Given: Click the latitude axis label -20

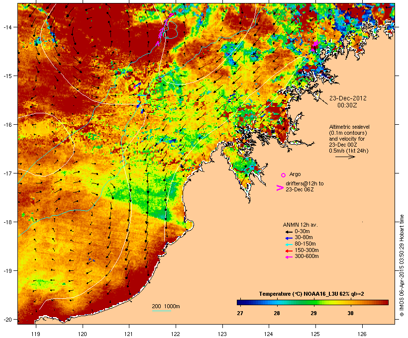Looking at the screenshot, I should (x=7, y=319).
